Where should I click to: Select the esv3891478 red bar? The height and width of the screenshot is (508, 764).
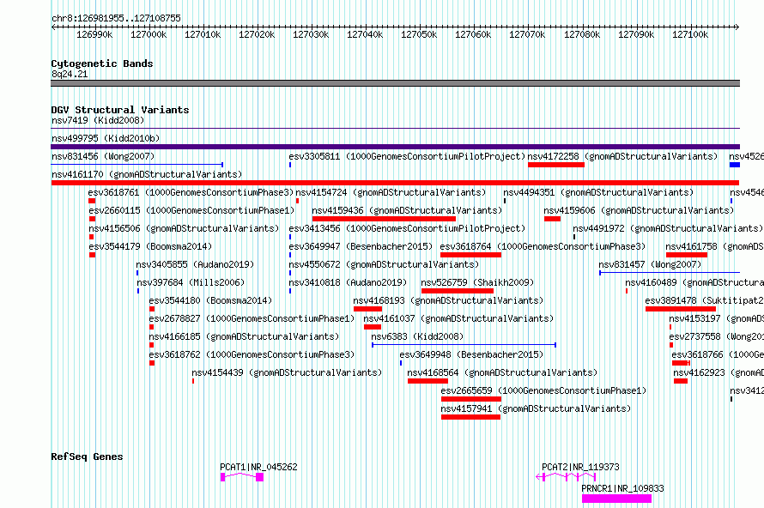click(681, 309)
